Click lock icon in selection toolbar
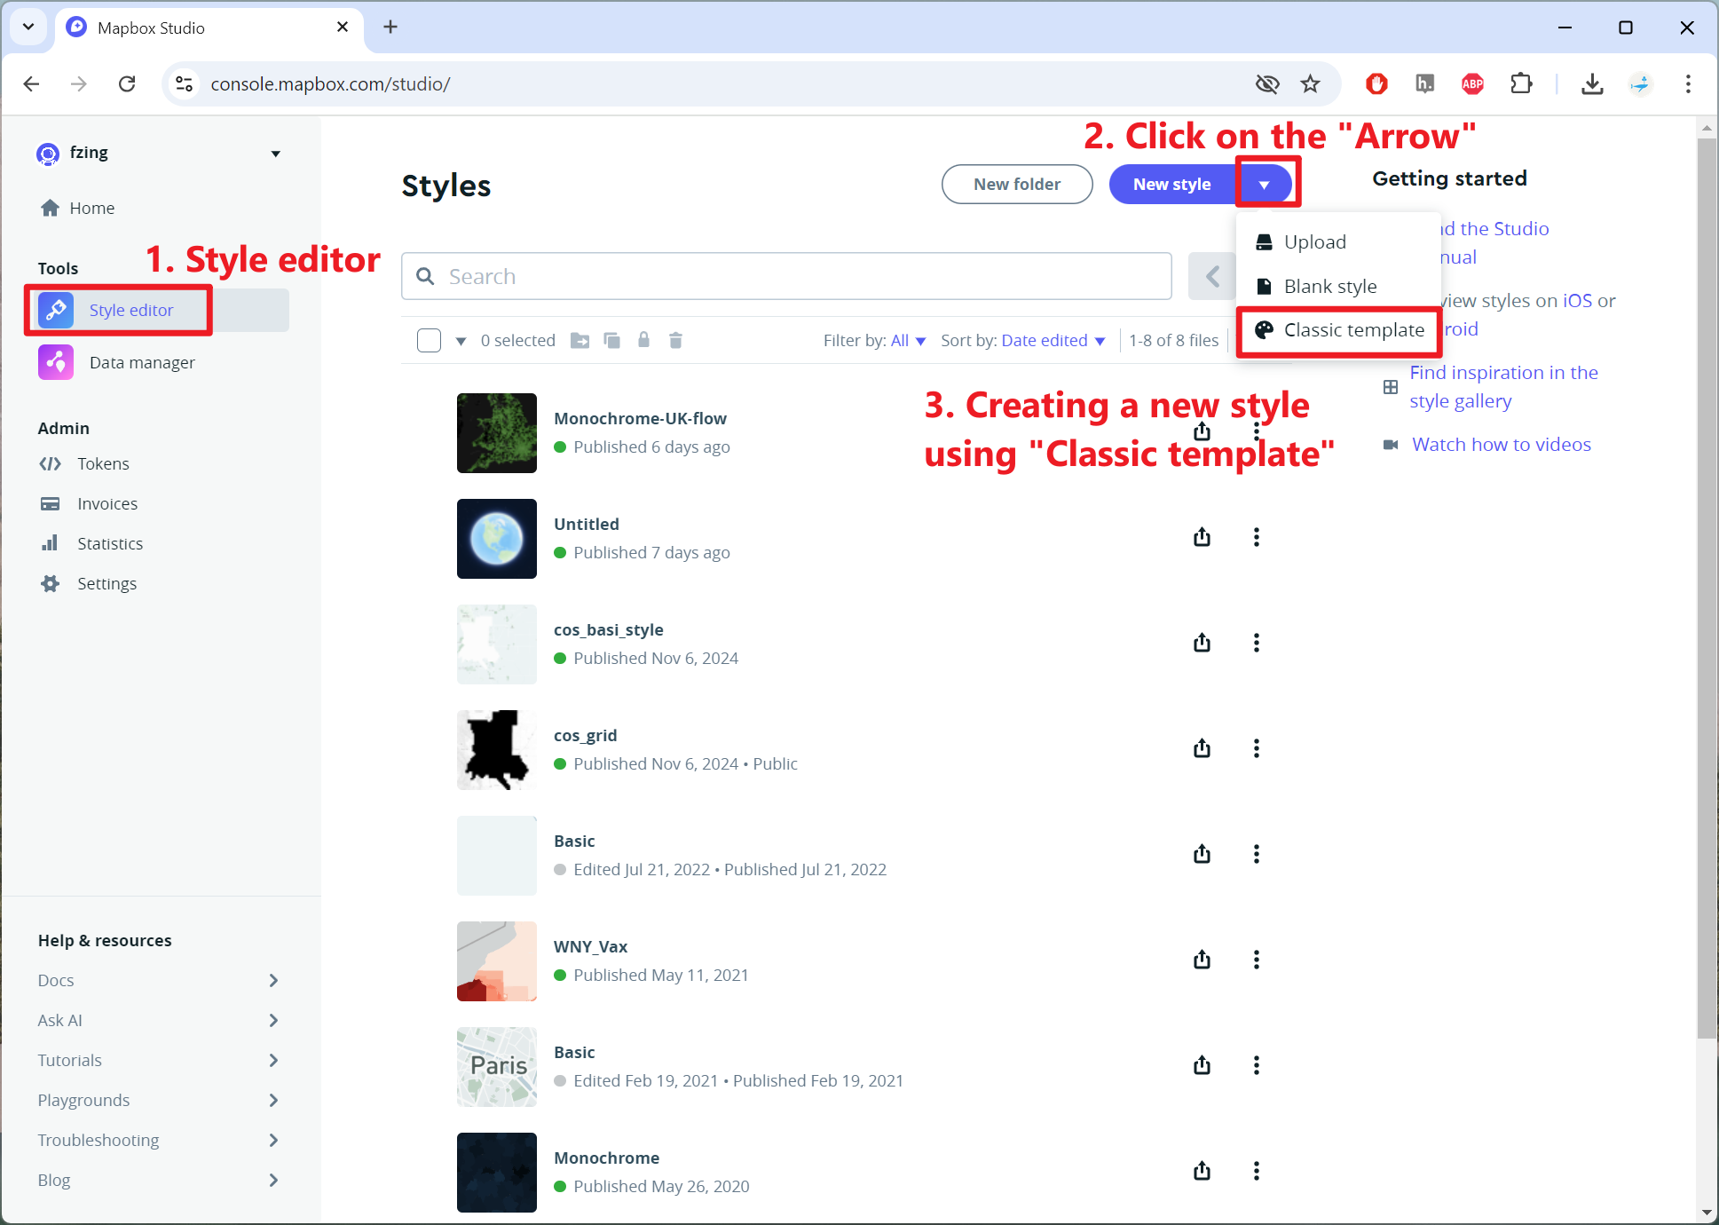Viewport: 1719px width, 1225px height. point(643,339)
